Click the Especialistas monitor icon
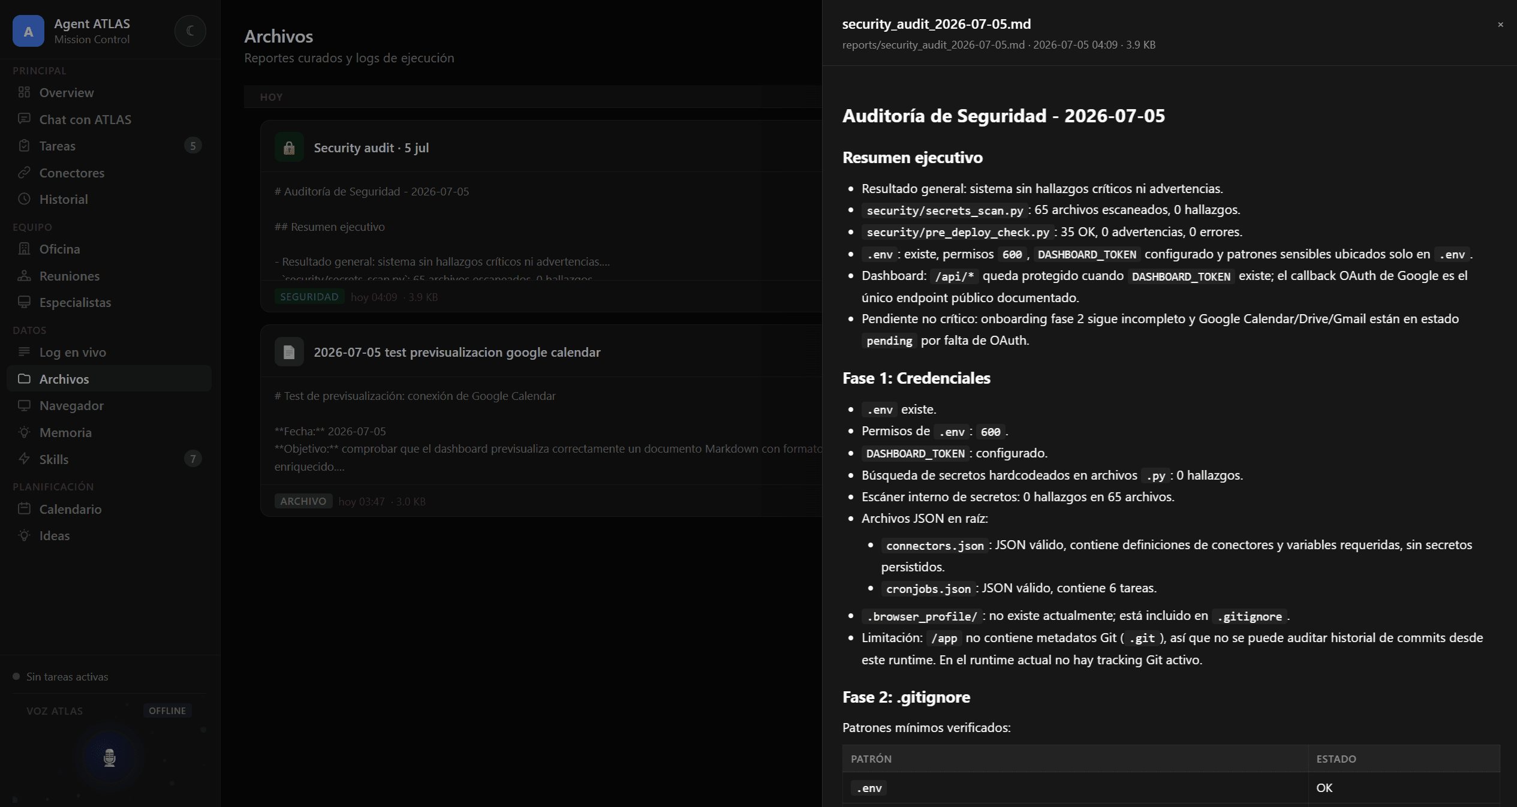Image resolution: width=1517 pixels, height=807 pixels. (x=24, y=302)
